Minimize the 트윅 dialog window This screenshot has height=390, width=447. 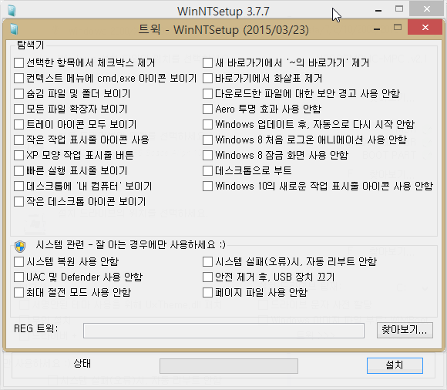377,29
